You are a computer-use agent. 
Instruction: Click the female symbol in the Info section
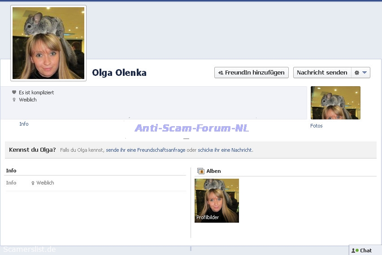(33, 183)
